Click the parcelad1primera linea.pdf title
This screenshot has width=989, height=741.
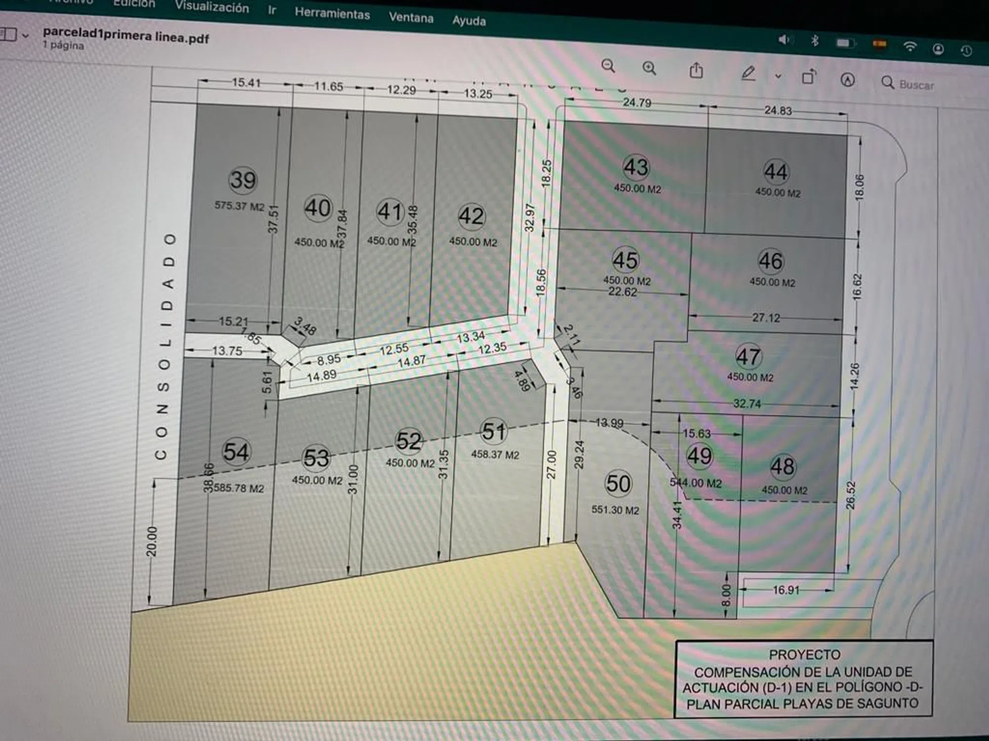[x=126, y=36]
